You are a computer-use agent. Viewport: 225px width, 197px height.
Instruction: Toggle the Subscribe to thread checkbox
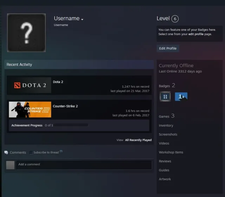pyautogui.click(x=31, y=152)
